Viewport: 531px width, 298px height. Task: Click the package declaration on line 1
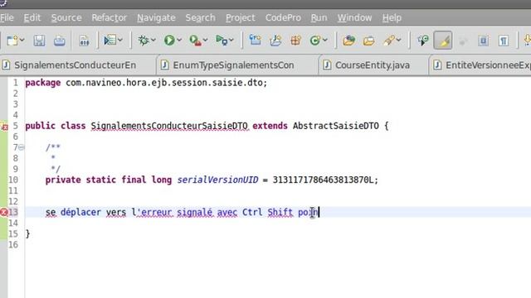pyautogui.click(x=146, y=83)
